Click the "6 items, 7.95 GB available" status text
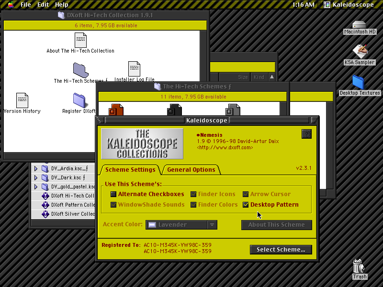383x287 pixels. 106,25
